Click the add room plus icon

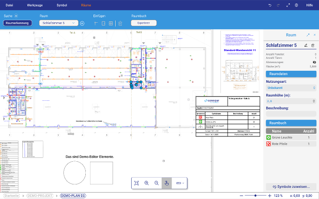pos(82,23)
